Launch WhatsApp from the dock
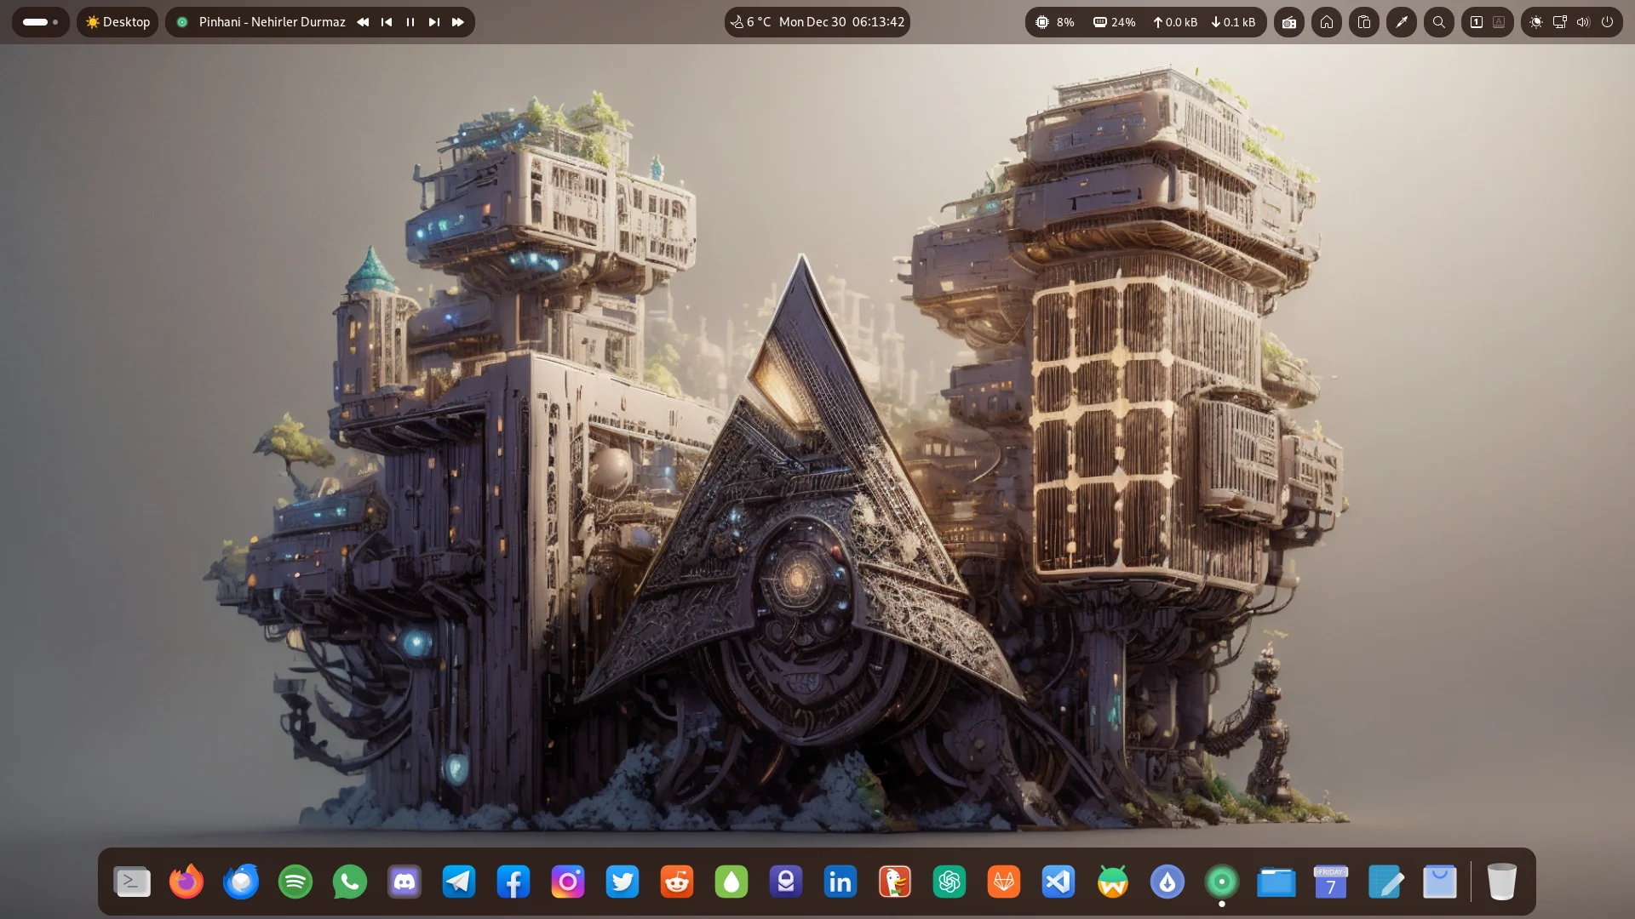This screenshot has height=919, width=1635. 350,882
